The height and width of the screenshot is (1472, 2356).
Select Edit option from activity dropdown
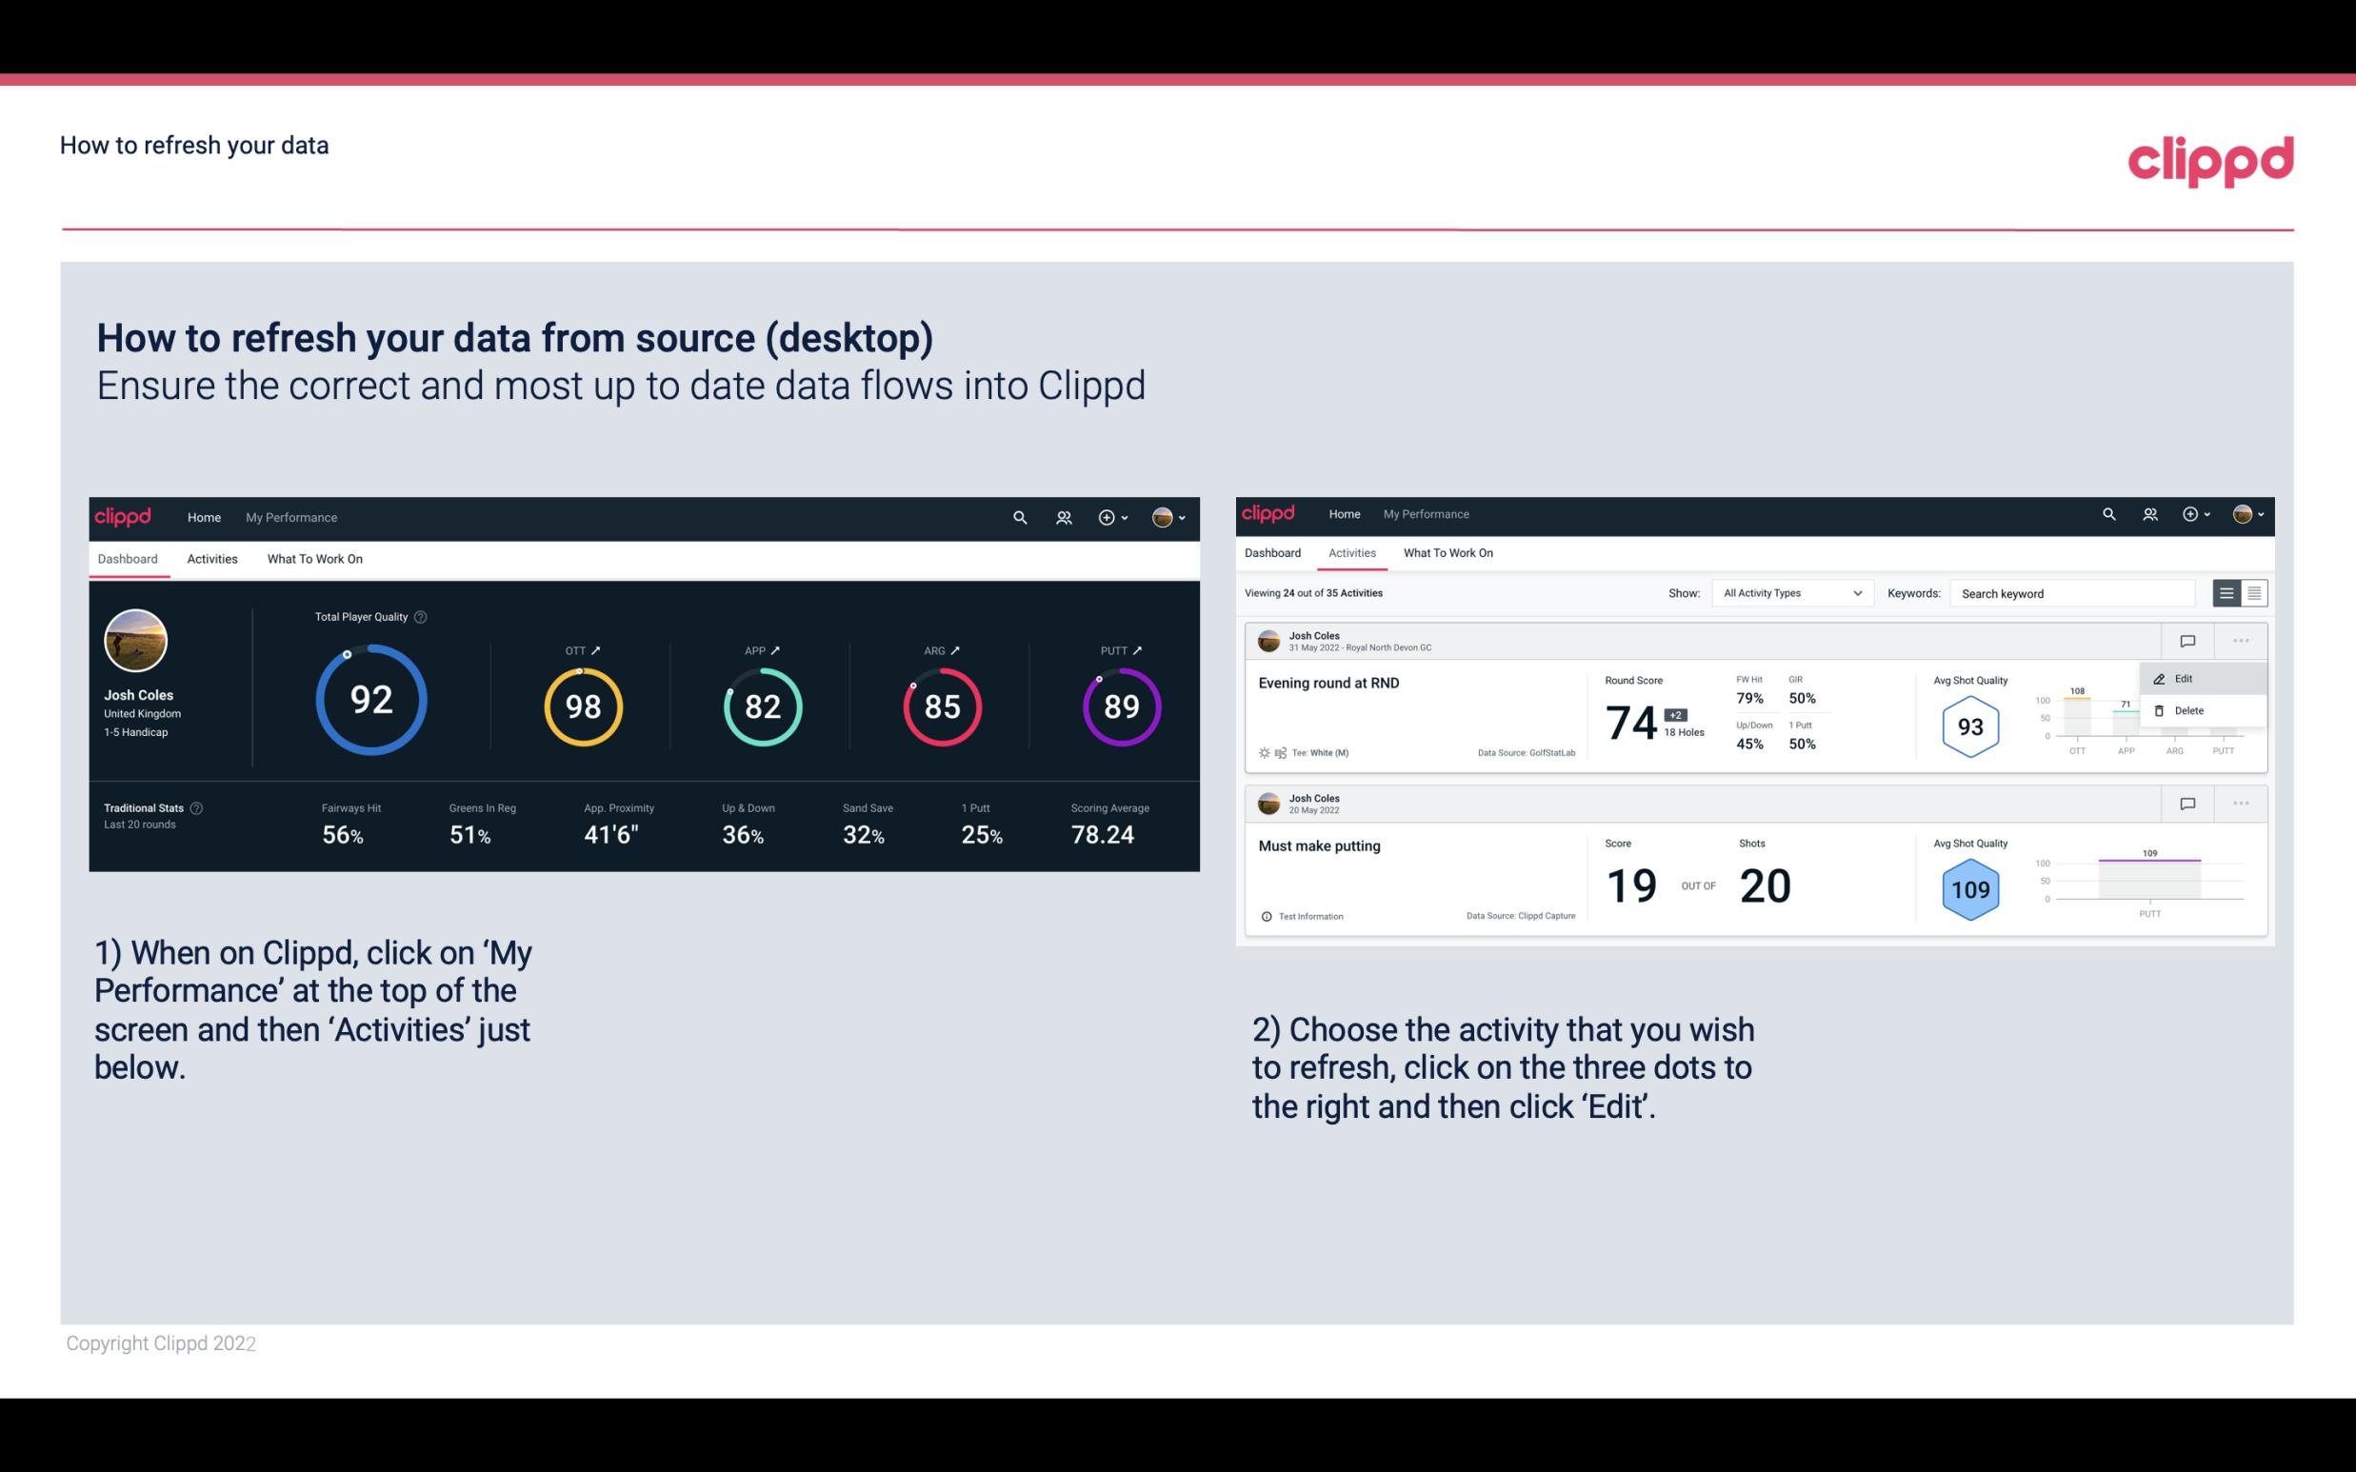[2189, 678]
